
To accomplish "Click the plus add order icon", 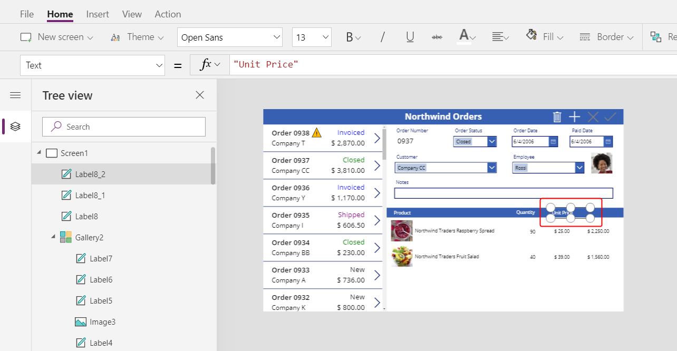I will click(574, 116).
